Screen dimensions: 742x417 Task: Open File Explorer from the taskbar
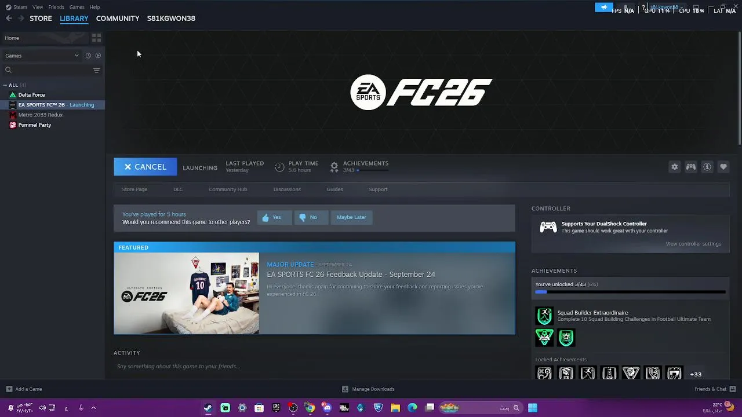395,408
